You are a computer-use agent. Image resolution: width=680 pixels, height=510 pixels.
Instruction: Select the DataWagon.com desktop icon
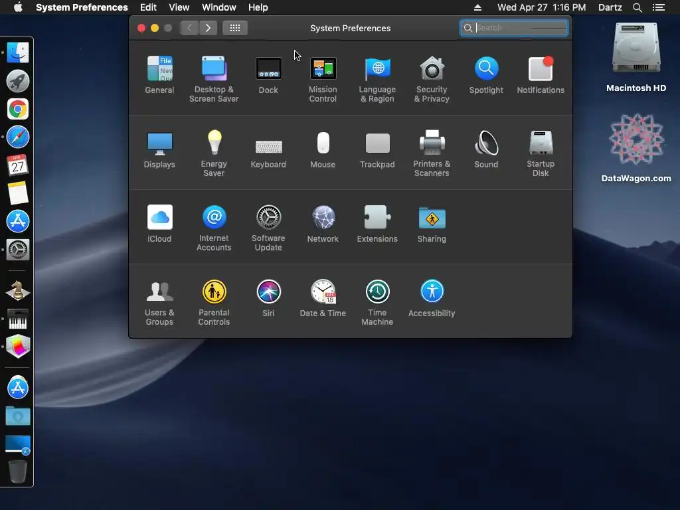click(636, 148)
